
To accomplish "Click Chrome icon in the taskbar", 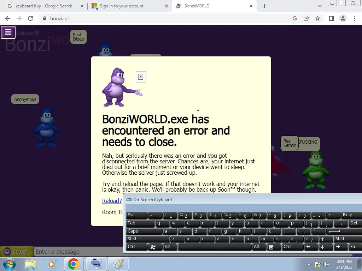I will tap(74, 264).
